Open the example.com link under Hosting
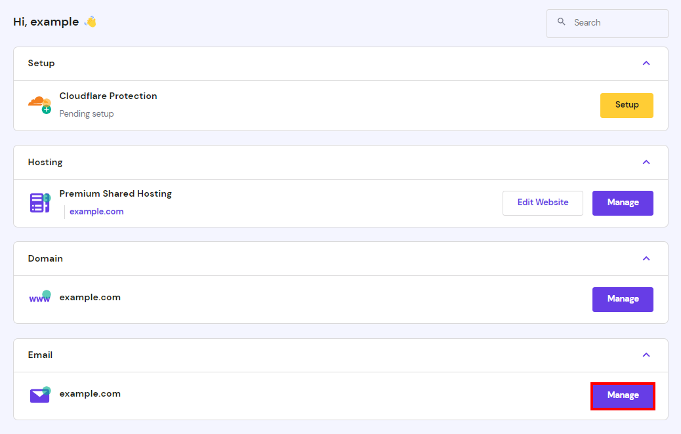The image size is (681, 434). click(x=96, y=212)
